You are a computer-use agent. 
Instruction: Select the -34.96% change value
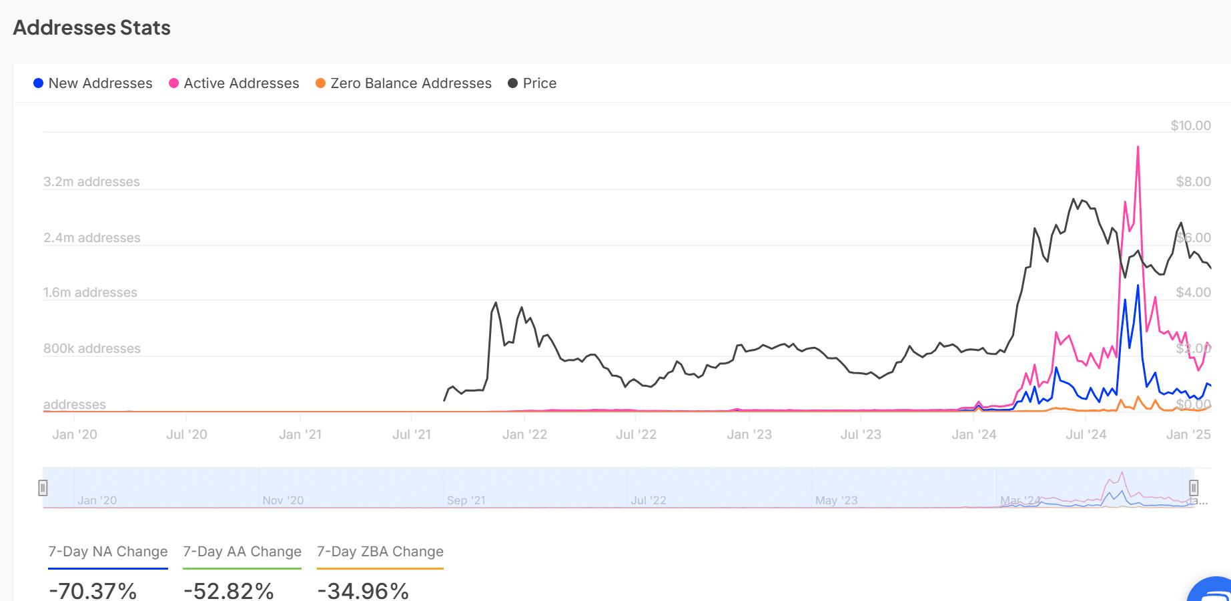click(x=363, y=590)
